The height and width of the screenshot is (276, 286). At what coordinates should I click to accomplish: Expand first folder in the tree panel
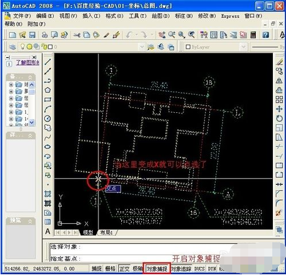(x=11, y=84)
